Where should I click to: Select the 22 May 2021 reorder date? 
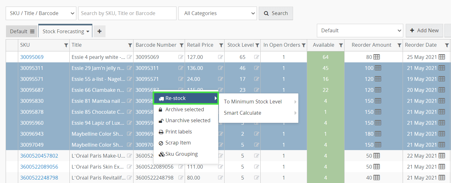(x=422, y=156)
